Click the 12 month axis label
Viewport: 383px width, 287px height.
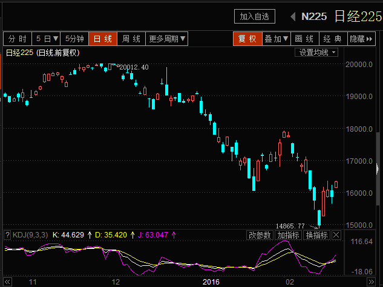[116, 282]
